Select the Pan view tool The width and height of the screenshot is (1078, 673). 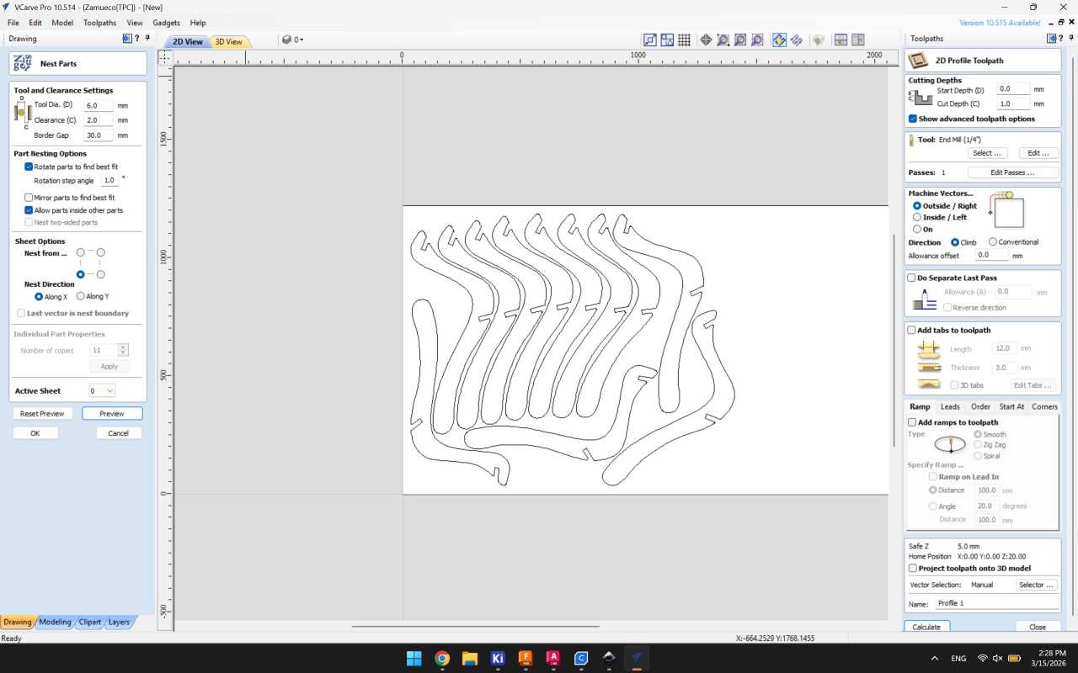[x=706, y=40]
